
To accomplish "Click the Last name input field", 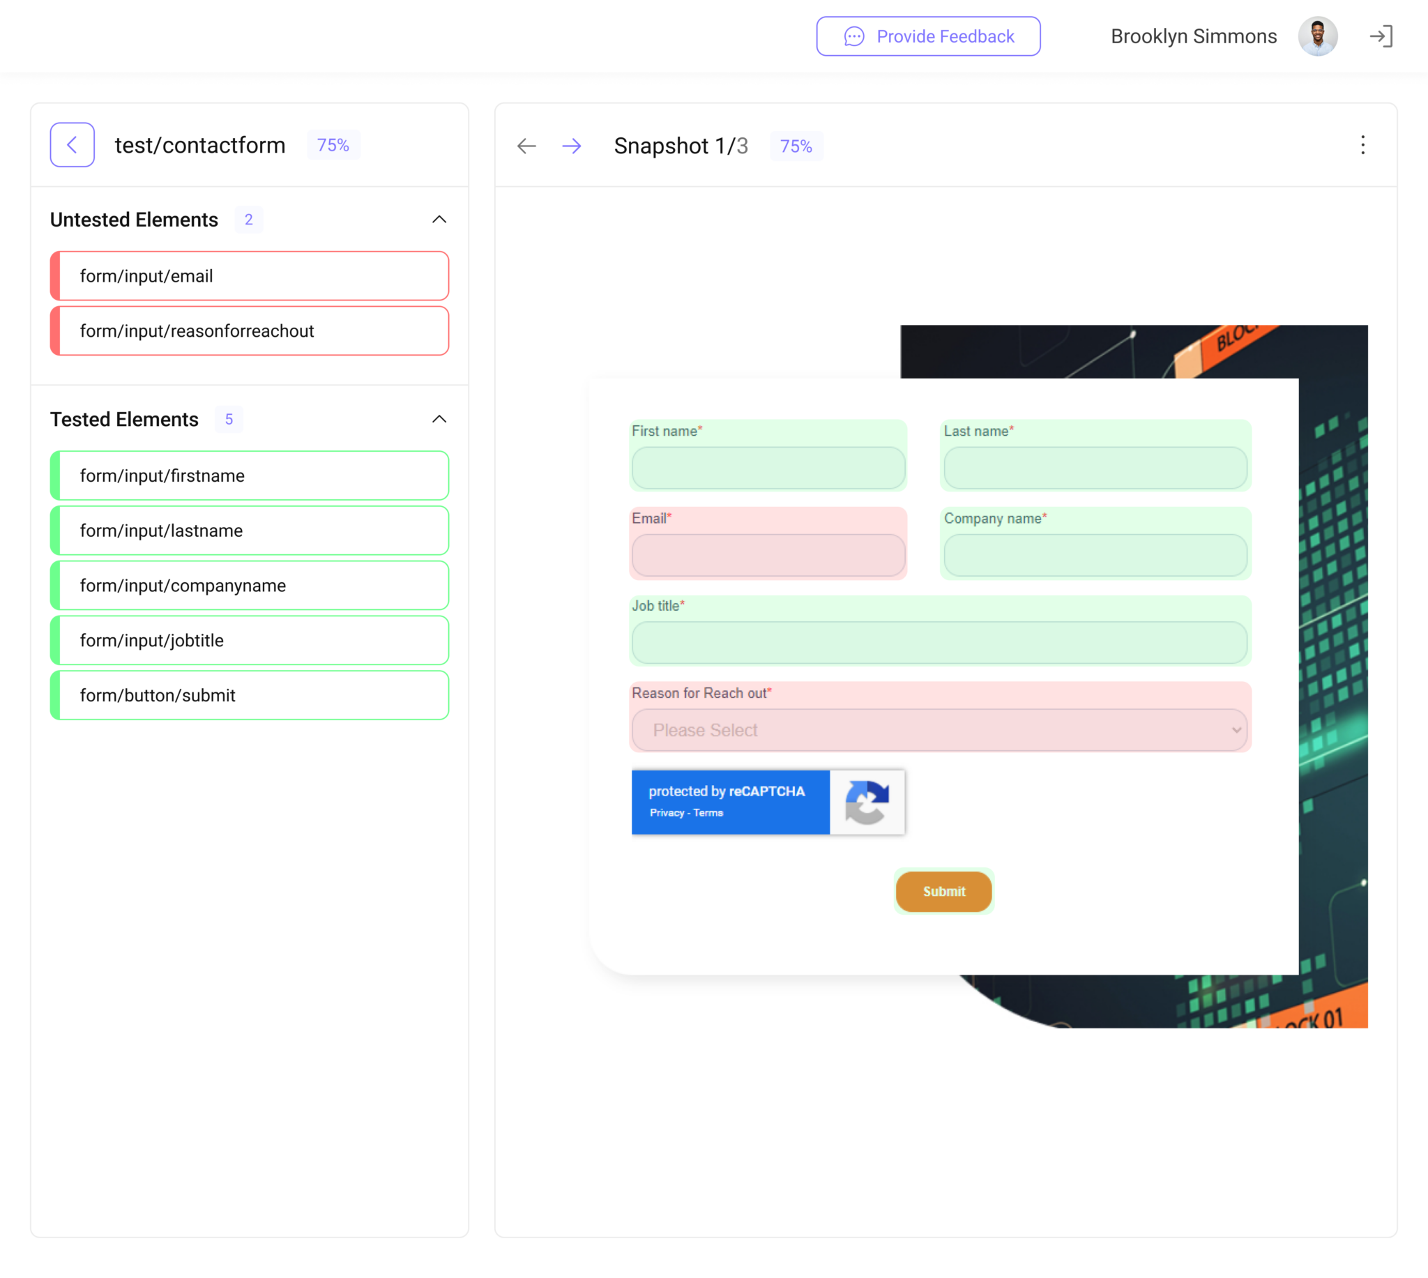I will 1095,468.
